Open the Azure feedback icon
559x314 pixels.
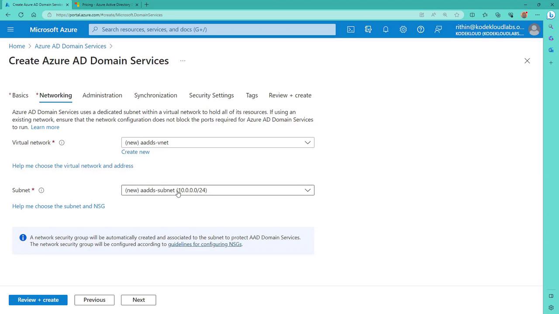point(438,29)
